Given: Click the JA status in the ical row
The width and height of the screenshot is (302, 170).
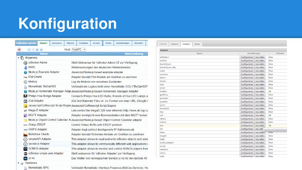Looking at the screenshot, I should click(270, 115).
